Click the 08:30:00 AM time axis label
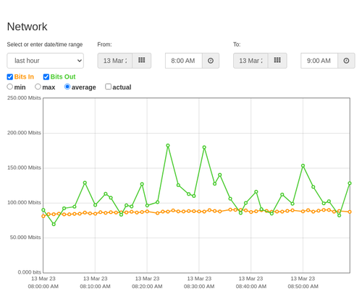The width and height of the screenshot is (362, 291). pos(199,287)
